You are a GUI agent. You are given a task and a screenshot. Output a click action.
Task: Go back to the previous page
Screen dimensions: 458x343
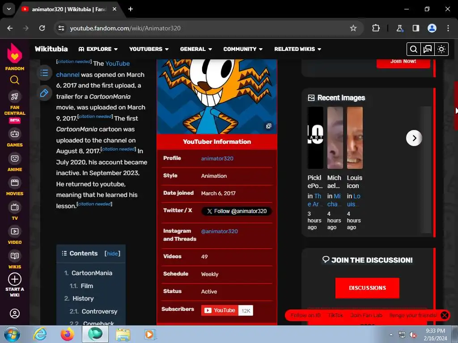click(10, 28)
